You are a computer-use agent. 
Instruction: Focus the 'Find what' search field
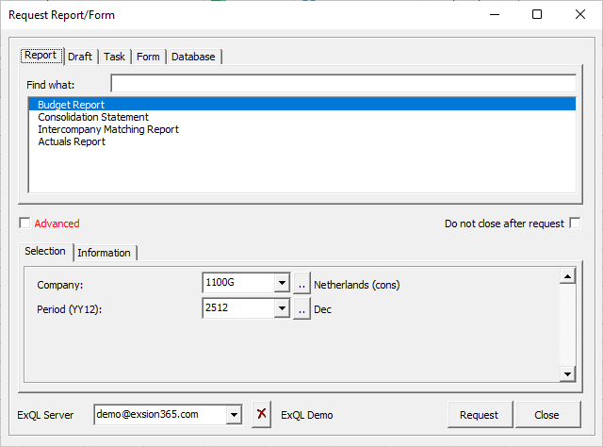[343, 83]
